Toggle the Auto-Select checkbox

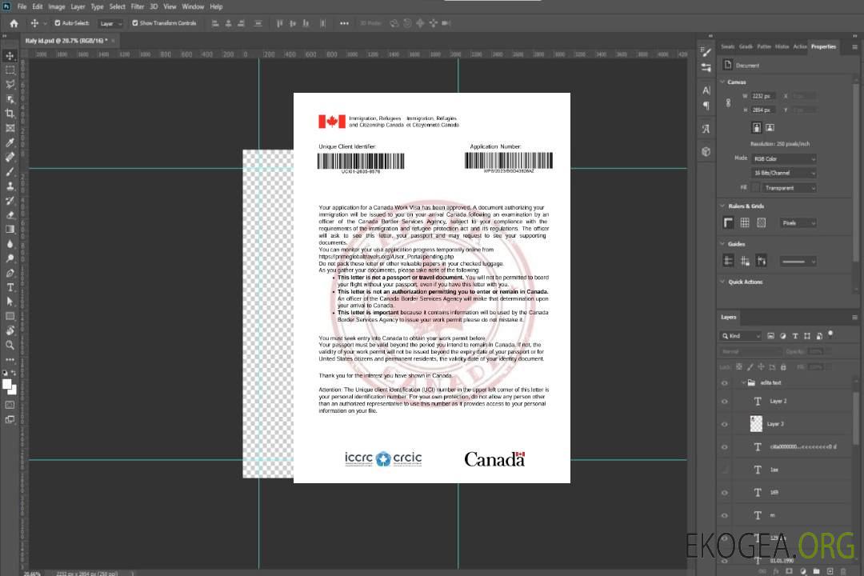tap(58, 23)
